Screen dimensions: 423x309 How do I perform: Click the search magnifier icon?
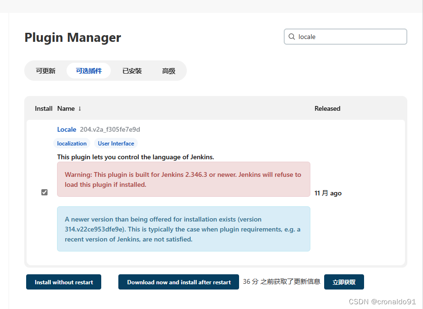tap(292, 37)
